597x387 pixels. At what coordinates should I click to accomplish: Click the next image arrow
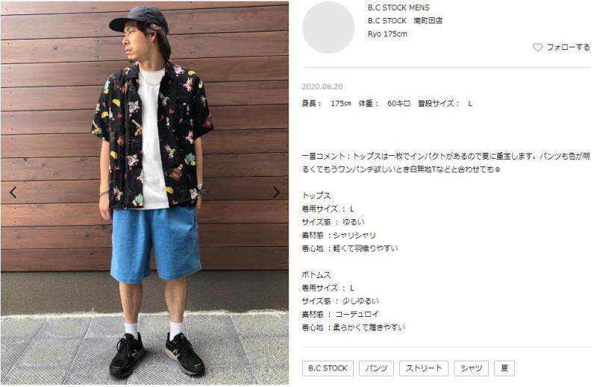pyautogui.click(x=276, y=192)
